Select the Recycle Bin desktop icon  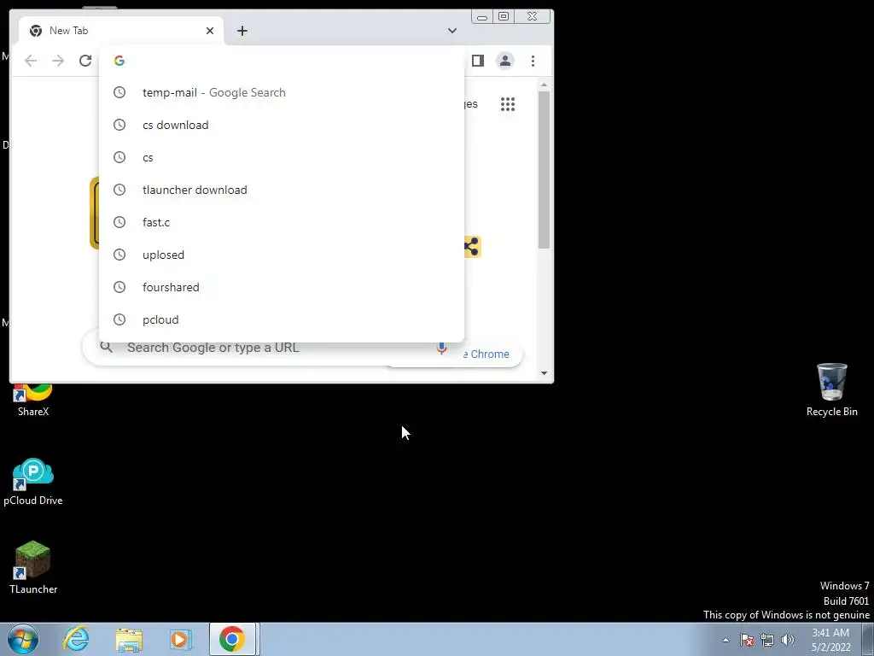click(831, 389)
